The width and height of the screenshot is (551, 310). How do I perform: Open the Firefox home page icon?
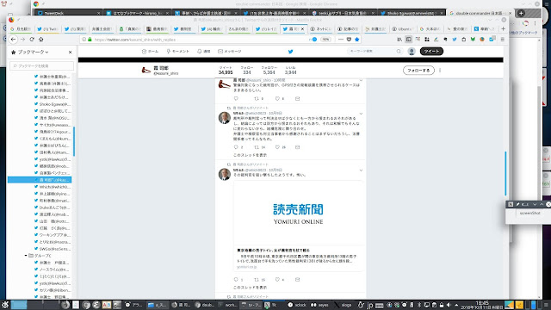41,40
